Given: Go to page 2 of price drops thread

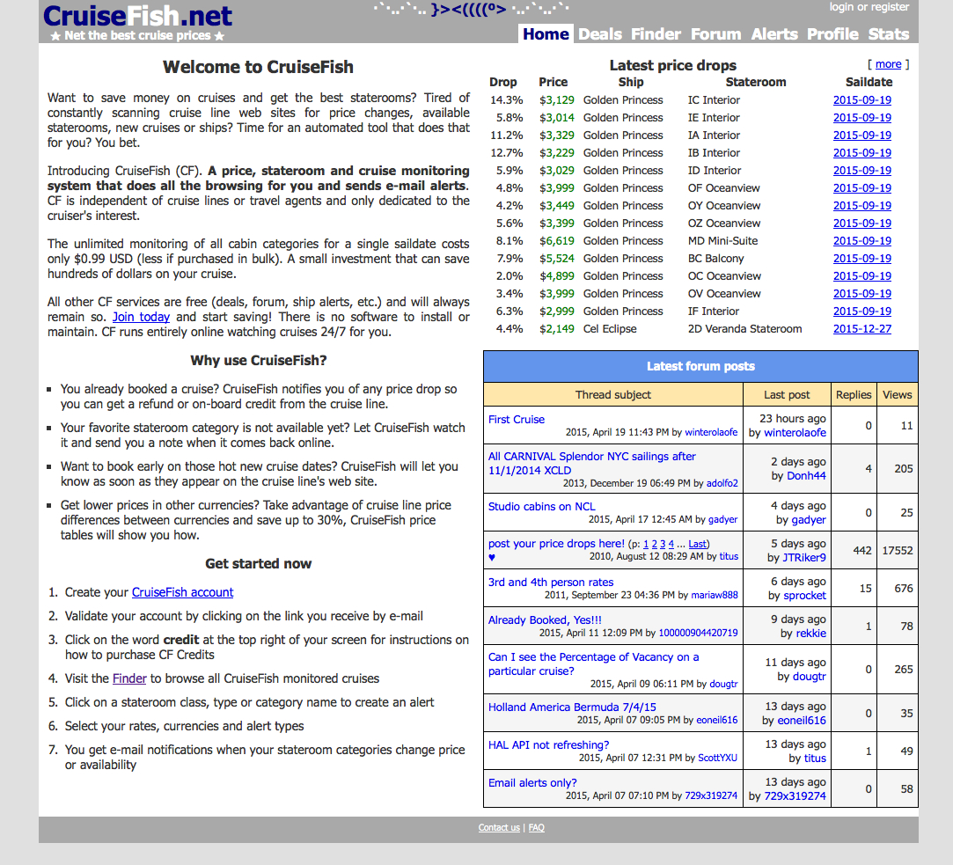Looking at the screenshot, I should click(655, 544).
